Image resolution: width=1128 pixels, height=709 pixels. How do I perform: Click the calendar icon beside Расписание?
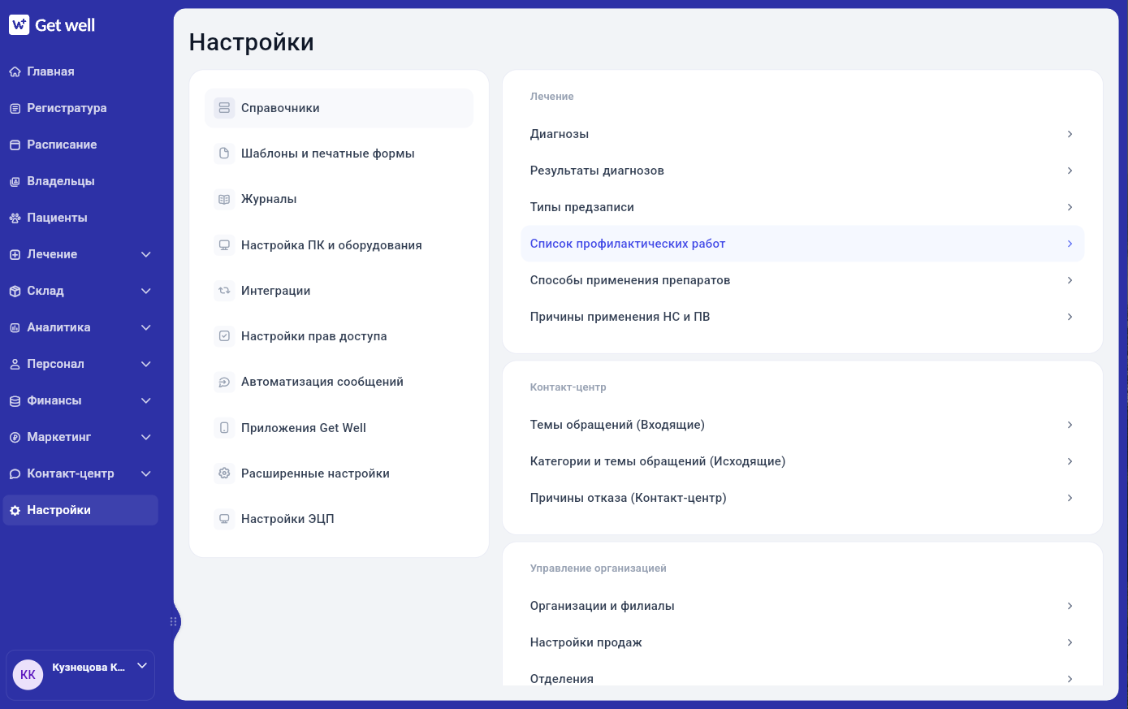[15, 145]
